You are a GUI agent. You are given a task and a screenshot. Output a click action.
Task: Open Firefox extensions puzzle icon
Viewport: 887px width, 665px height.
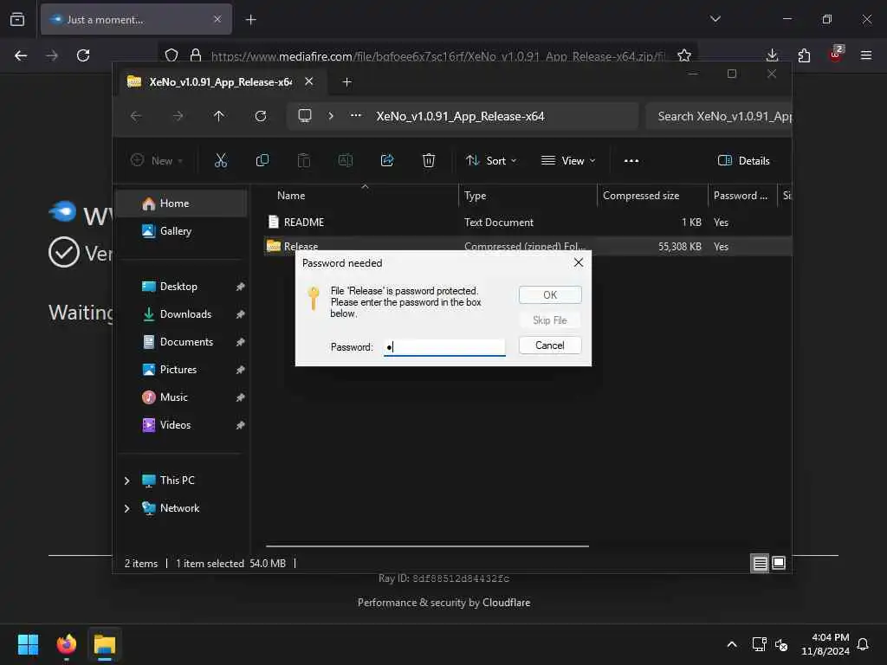click(x=804, y=55)
